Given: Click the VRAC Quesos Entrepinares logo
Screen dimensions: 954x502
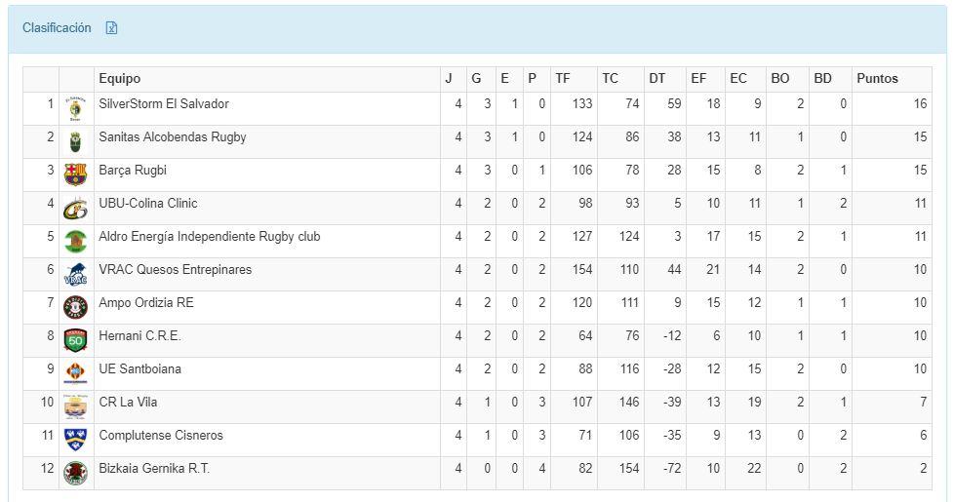Looking at the screenshot, I should 75,274.
